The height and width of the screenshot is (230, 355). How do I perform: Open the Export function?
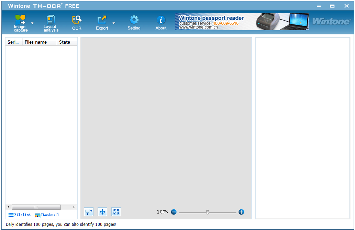tap(102, 22)
